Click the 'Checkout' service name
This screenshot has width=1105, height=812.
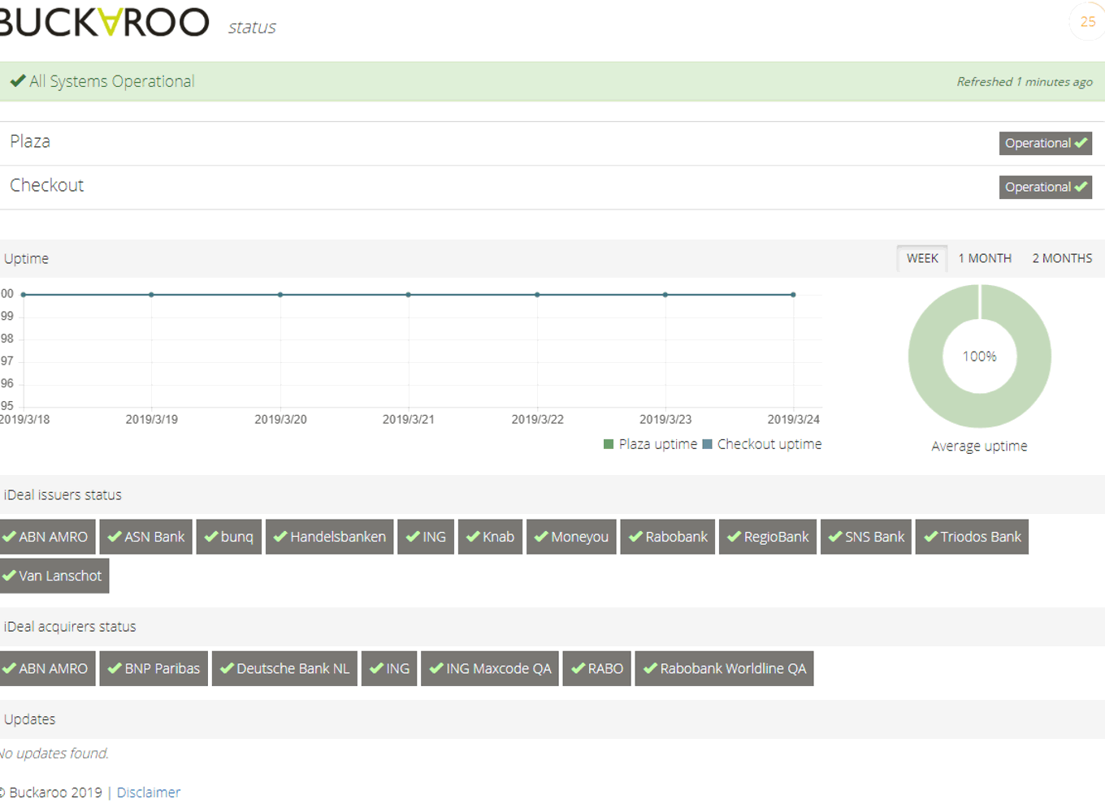46,185
